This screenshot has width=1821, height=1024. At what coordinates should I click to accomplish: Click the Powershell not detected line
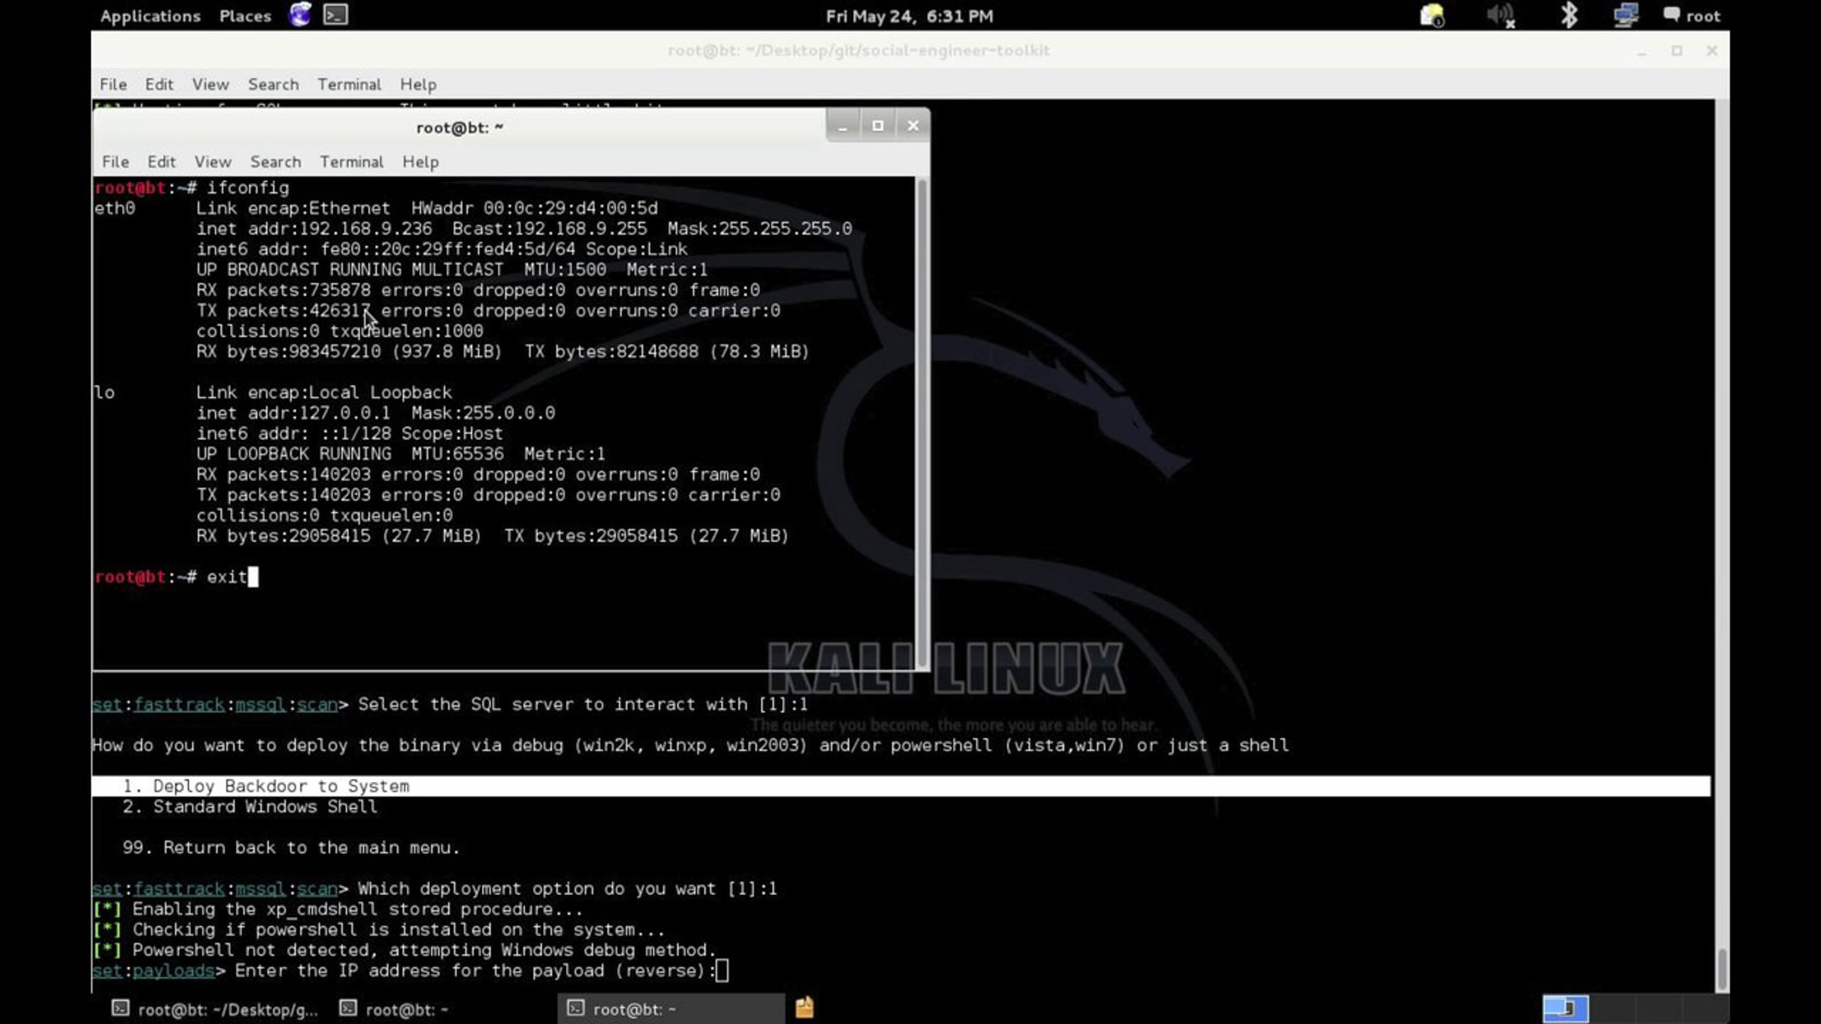[404, 950]
